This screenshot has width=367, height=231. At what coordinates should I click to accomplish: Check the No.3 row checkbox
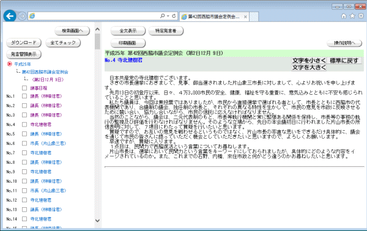coord(24,115)
